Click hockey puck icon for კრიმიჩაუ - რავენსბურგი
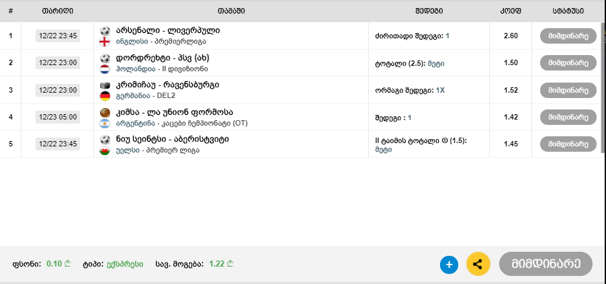This screenshot has width=606, height=284. point(105,85)
